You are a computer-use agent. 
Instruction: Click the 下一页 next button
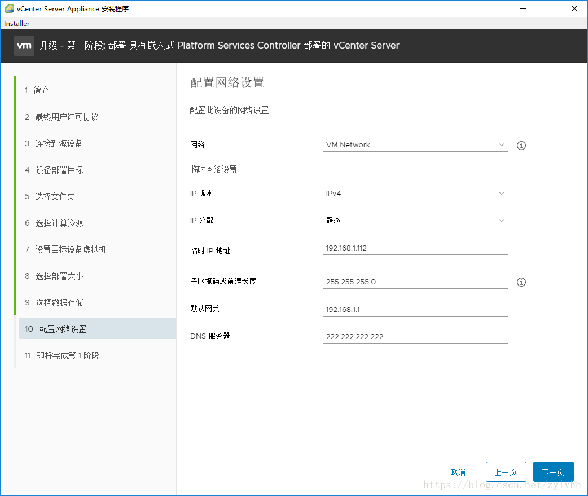553,472
